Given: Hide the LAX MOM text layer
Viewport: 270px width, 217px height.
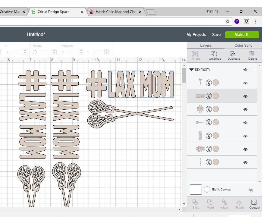Looking at the screenshot, I should 245,96.
